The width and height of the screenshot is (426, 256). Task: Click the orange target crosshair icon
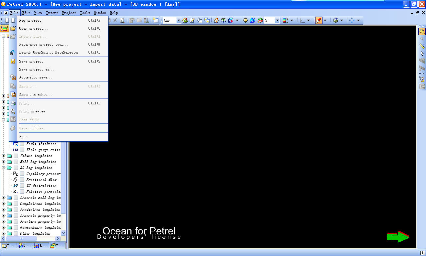coord(246,20)
